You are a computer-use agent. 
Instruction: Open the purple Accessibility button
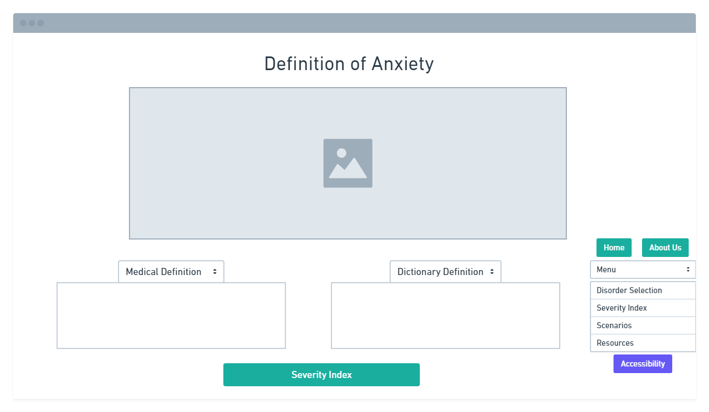coord(643,364)
